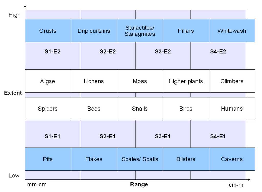The image size is (262, 192).
Task: Click the Snails cell
Action: (x=140, y=109)
